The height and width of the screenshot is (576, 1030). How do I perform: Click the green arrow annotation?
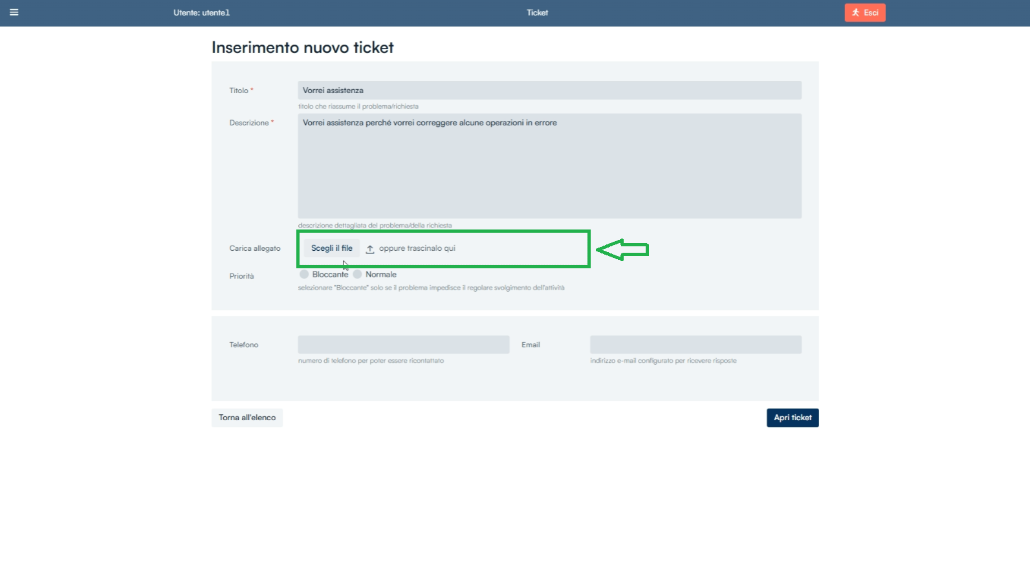coord(622,250)
